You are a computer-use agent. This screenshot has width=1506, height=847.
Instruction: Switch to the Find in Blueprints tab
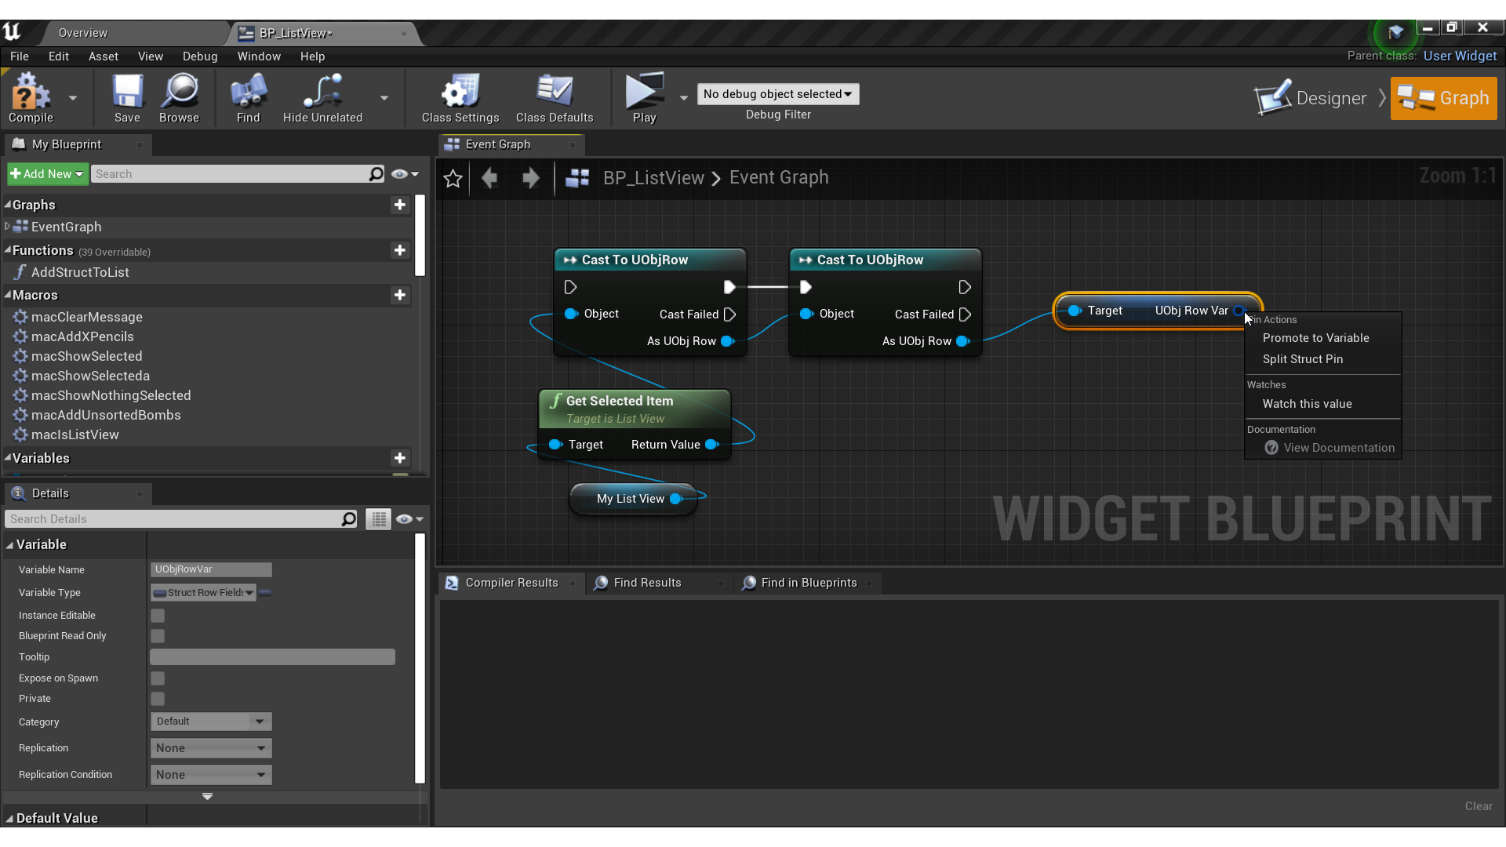coord(808,583)
